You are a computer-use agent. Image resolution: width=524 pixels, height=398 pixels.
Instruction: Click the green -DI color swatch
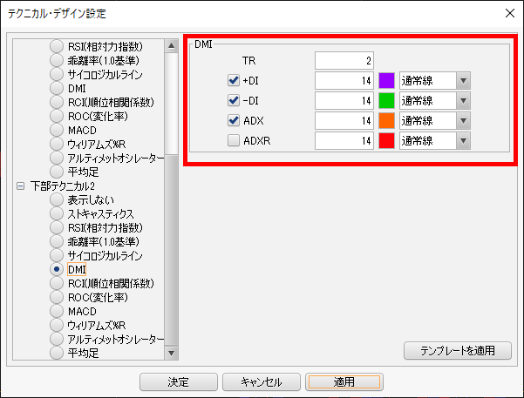(x=387, y=100)
